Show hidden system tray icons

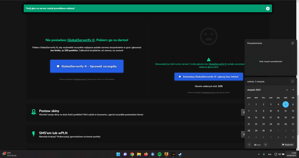tap(259, 154)
